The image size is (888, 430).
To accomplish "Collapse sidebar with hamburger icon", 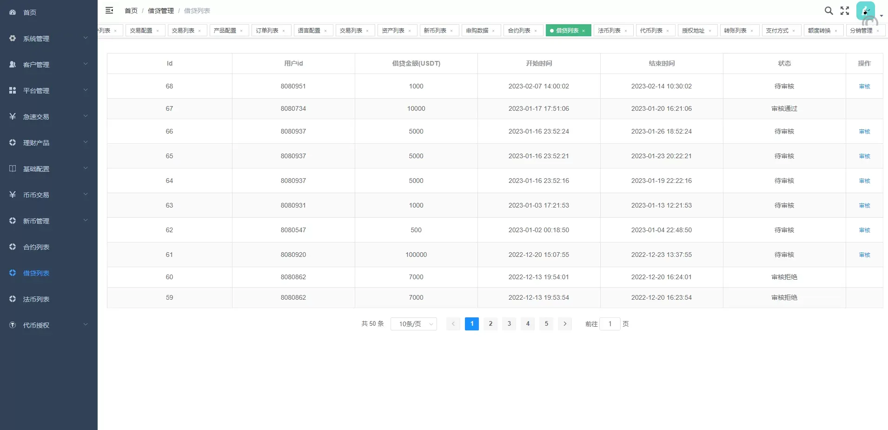I will pos(109,10).
